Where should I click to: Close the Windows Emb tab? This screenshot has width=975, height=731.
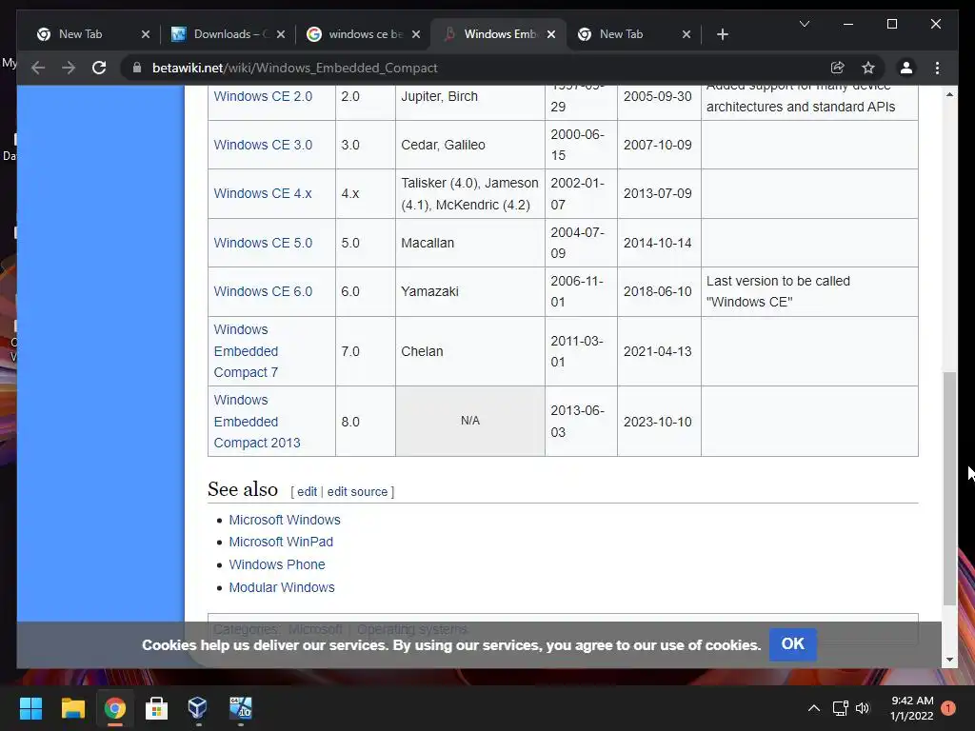click(x=551, y=34)
